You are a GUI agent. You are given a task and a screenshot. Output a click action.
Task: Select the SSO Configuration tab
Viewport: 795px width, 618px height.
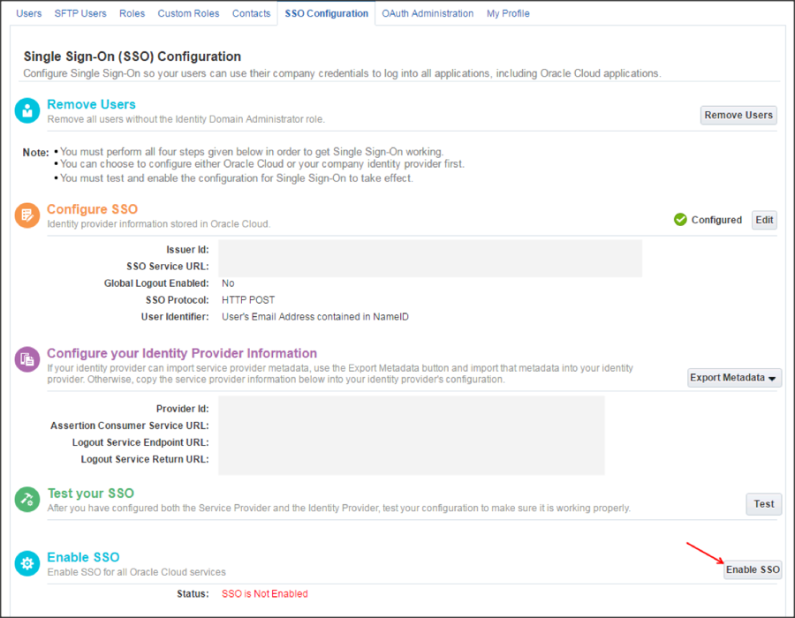(327, 13)
